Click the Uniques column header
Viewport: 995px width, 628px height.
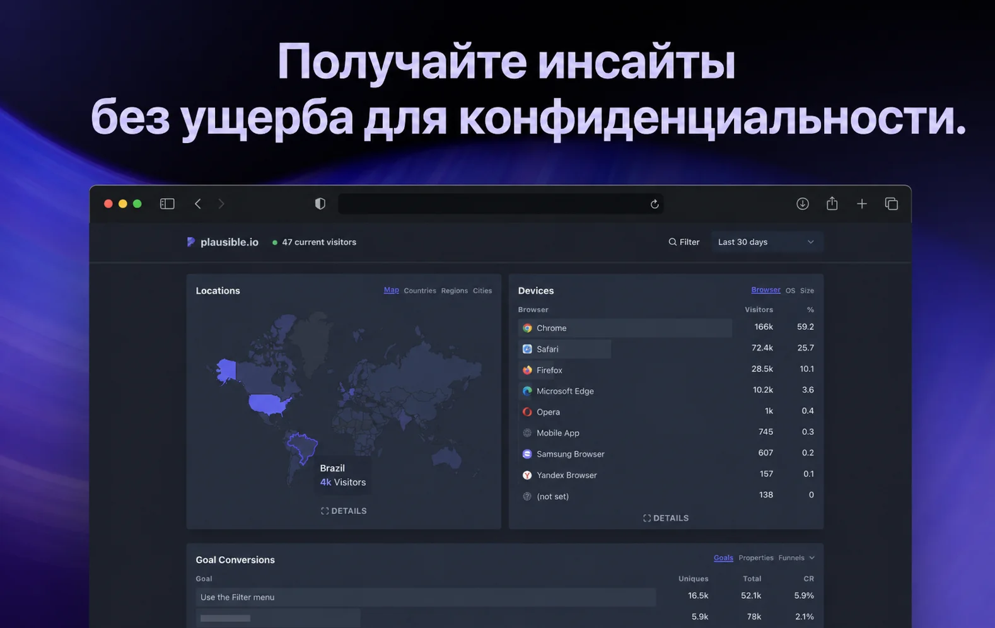click(x=694, y=578)
